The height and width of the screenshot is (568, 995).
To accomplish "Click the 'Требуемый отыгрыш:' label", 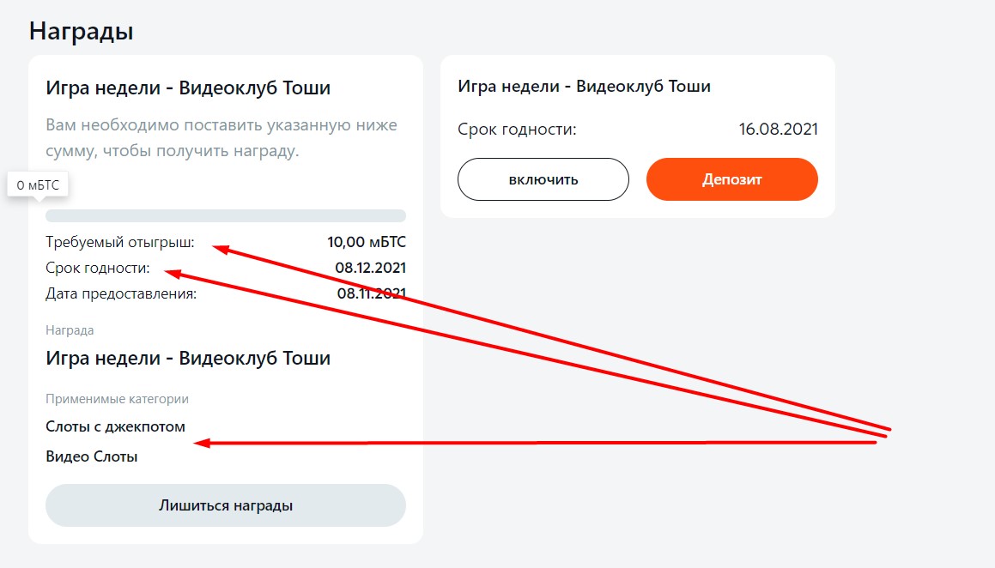I will 120,242.
